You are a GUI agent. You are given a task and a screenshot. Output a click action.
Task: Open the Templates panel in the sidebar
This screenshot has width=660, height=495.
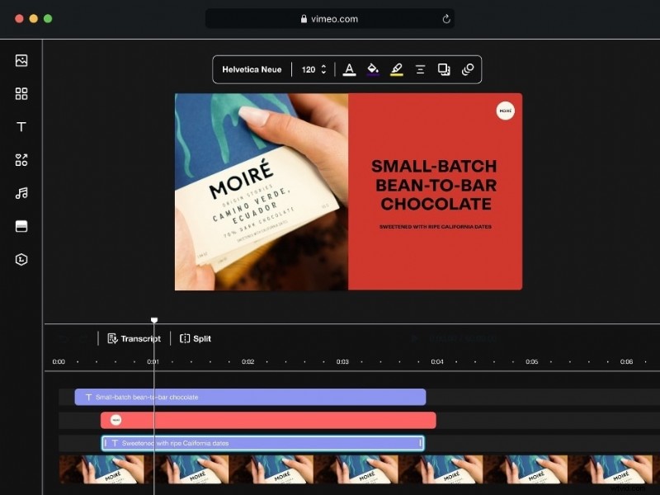pos(21,93)
